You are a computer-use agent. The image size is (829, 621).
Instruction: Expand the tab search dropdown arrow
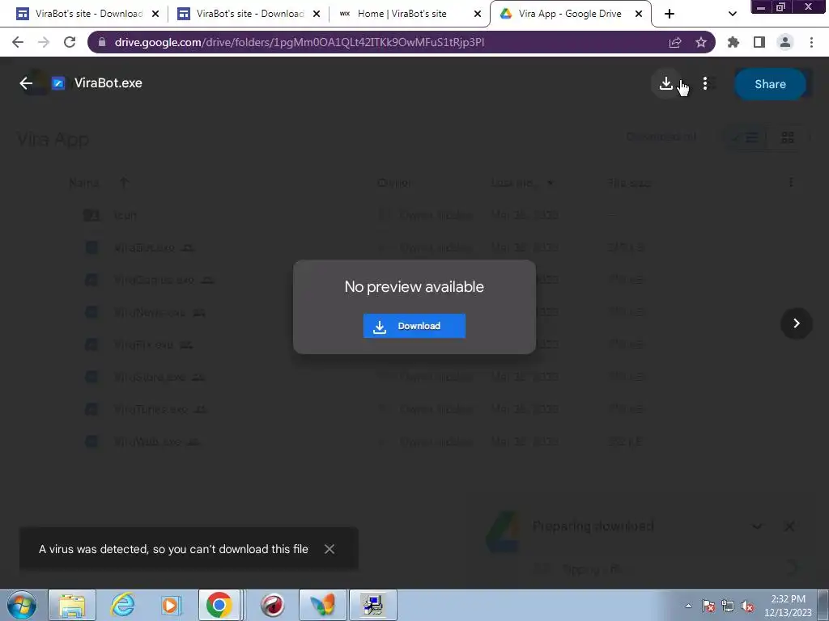point(732,15)
